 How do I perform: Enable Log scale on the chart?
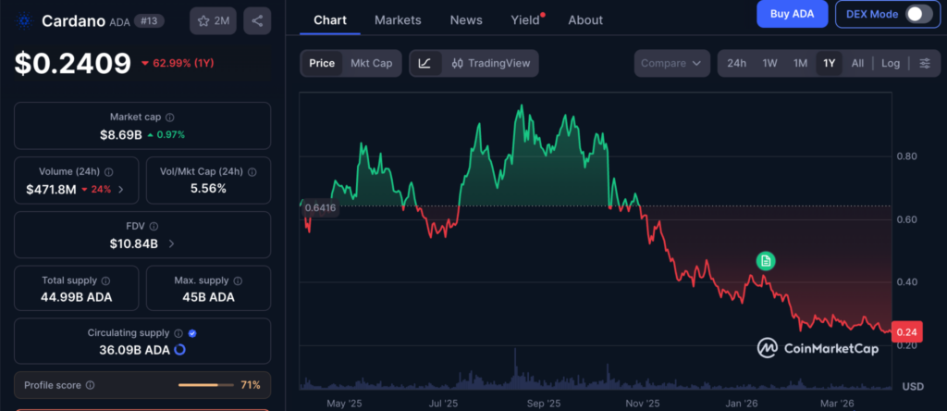890,63
